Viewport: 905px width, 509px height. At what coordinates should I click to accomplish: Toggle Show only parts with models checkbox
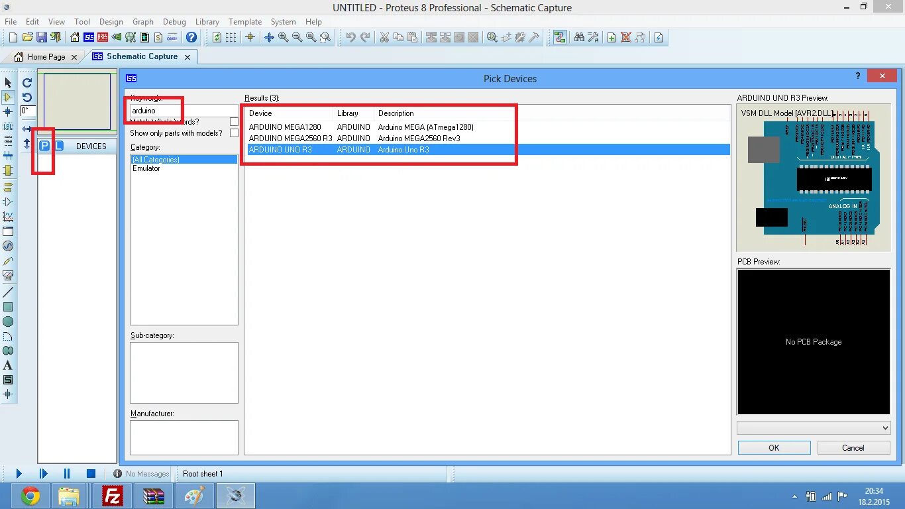[x=234, y=133]
